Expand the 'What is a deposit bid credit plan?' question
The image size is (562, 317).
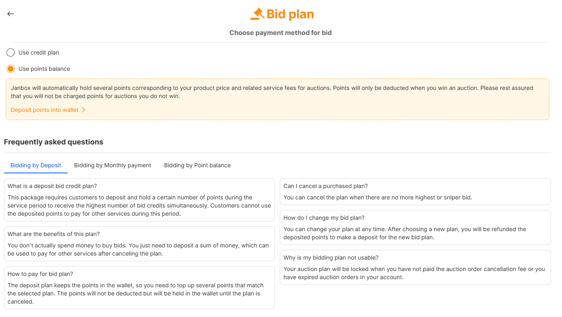coord(52,186)
